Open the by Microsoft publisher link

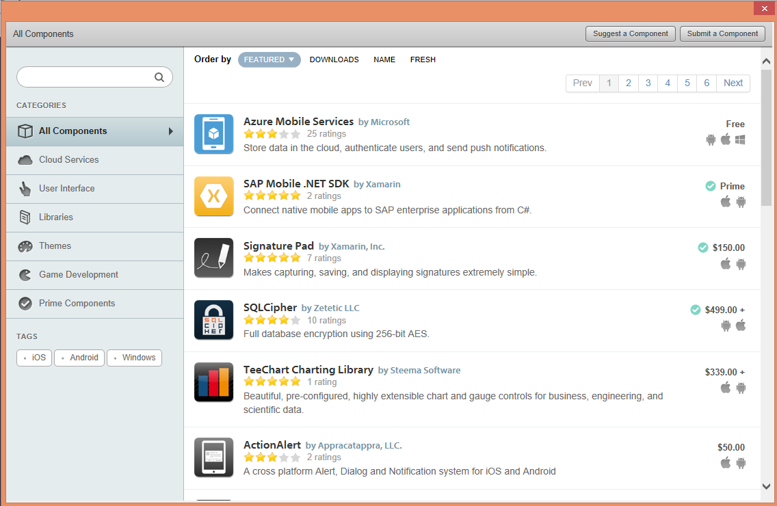384,122
